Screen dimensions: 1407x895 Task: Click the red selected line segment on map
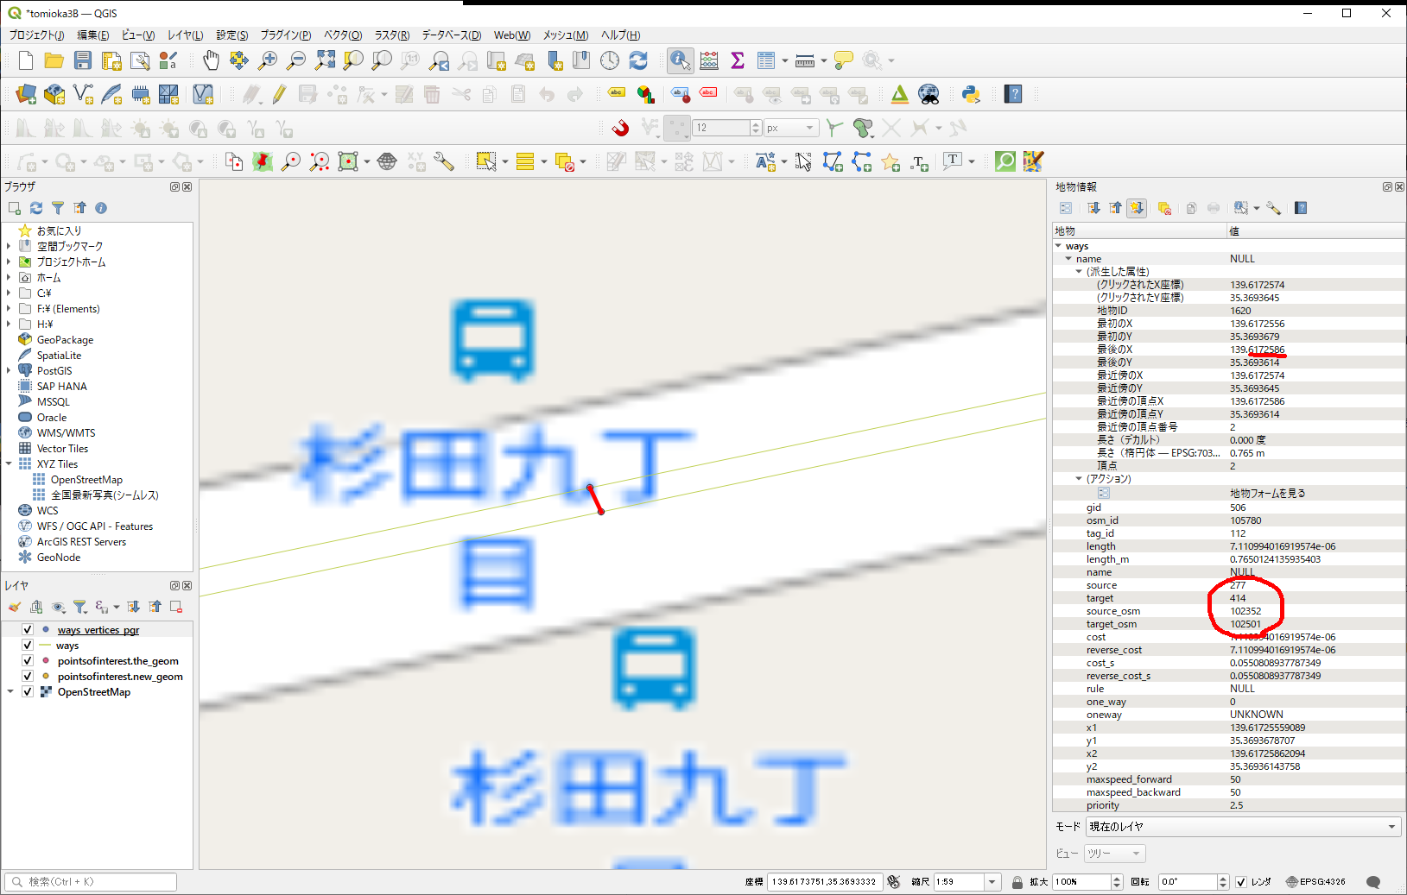coord(595,500)
